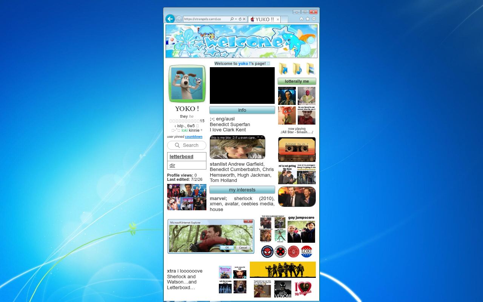Click the pink group-poster meme thumbnail
This screenshot has height=302, width=483.
pyautogui.click(x=225, y=272)
